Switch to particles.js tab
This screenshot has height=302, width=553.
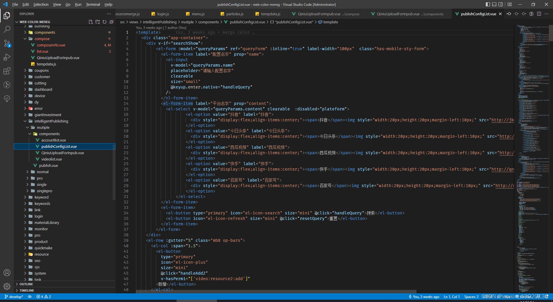coord(235,14)
